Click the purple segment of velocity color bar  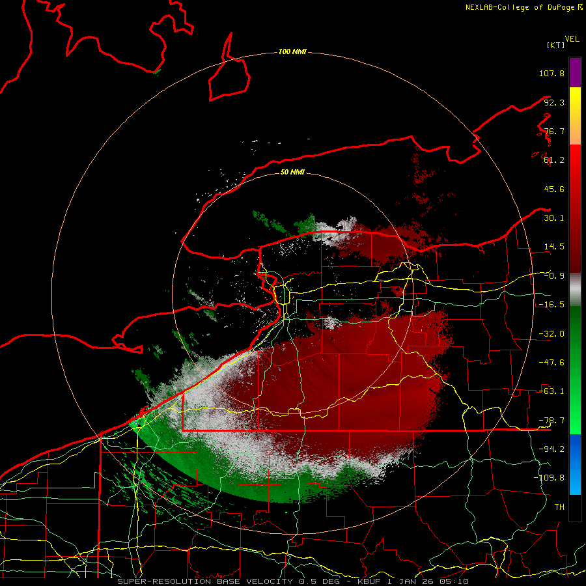[575, 72]
